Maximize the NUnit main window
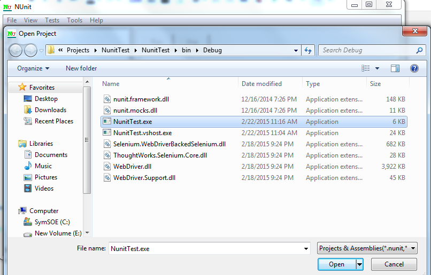The height and width of the screenshot is (275, 431). (x=369, y=4)
